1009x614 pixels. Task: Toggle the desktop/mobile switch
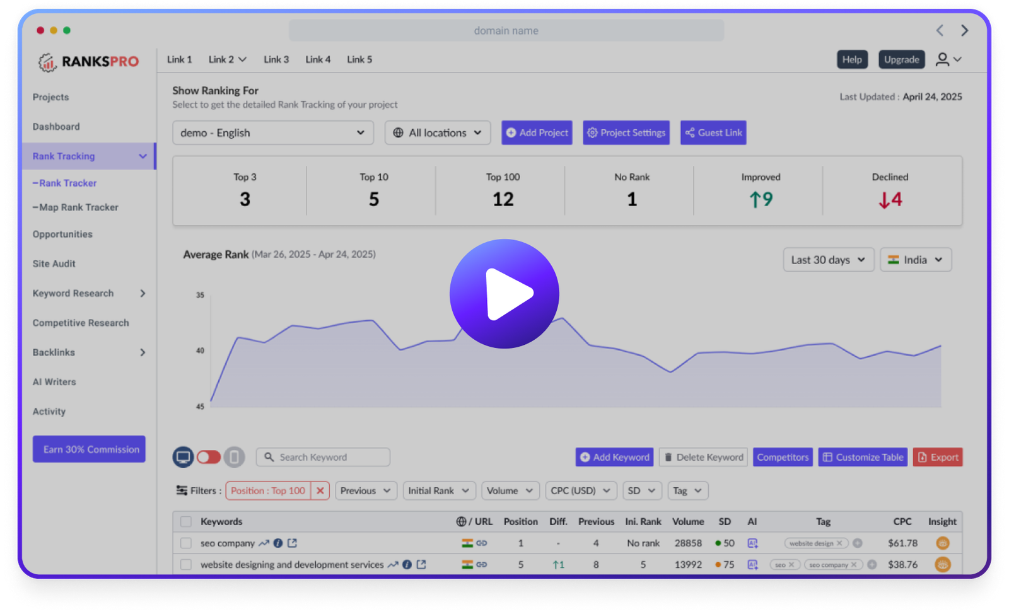pos(209,457)
